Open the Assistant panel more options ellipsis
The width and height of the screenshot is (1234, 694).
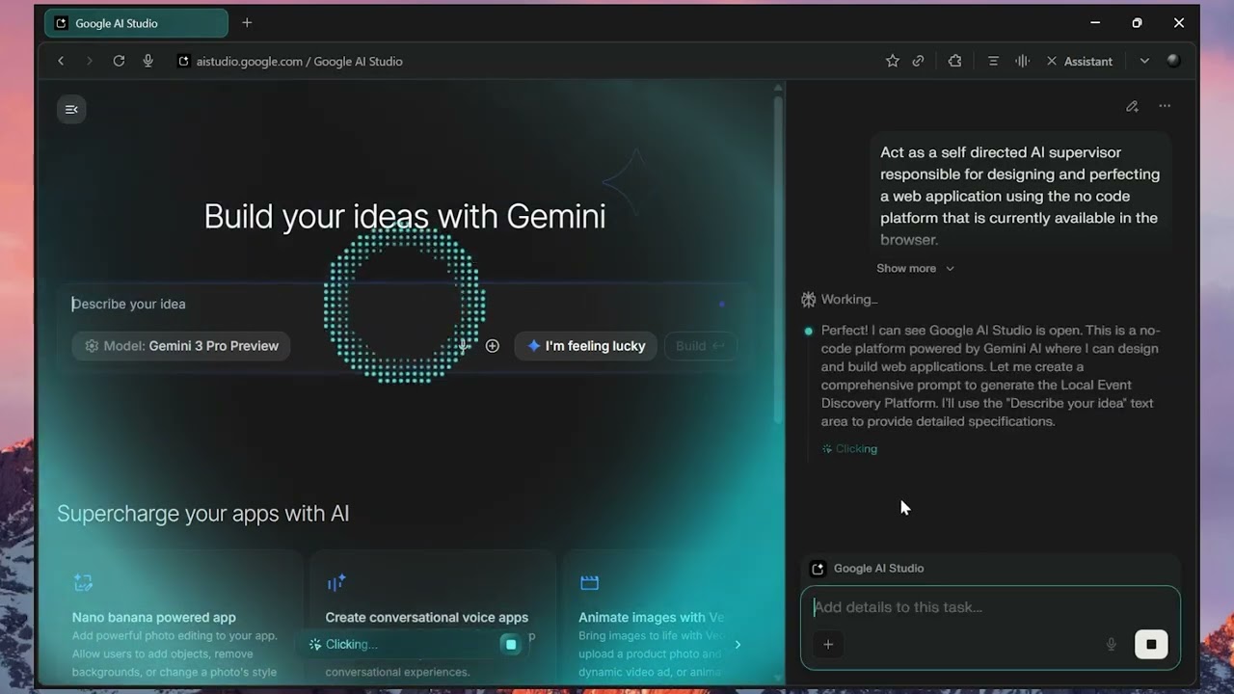click(1165, 106)
